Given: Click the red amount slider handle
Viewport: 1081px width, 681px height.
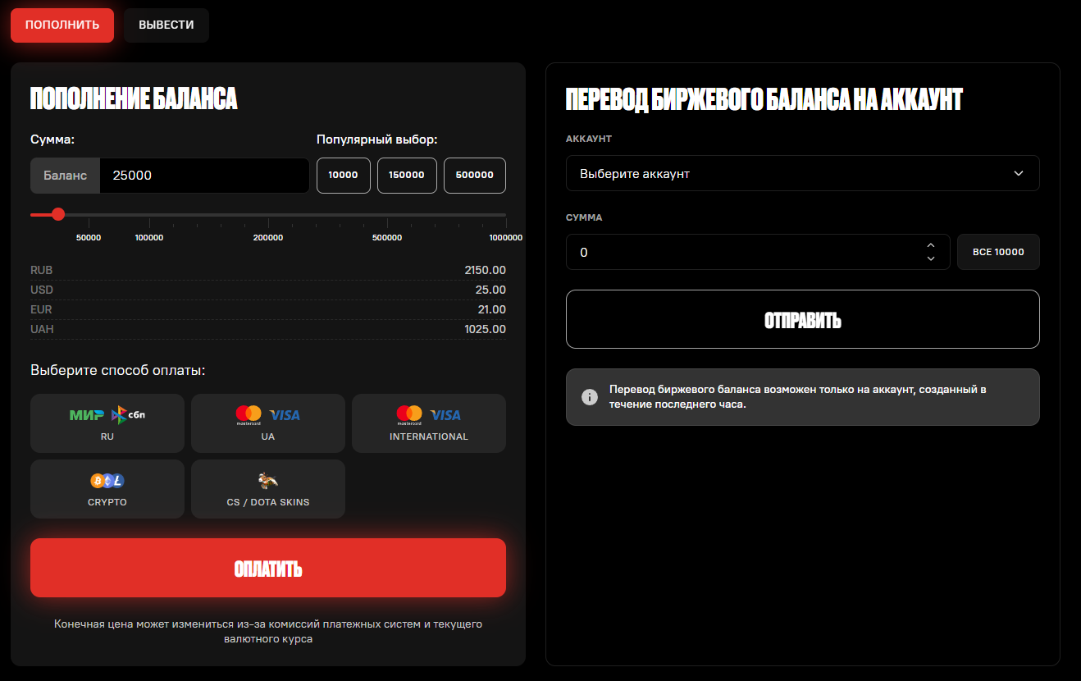Looking at the screenshot, I should point(58,214).
